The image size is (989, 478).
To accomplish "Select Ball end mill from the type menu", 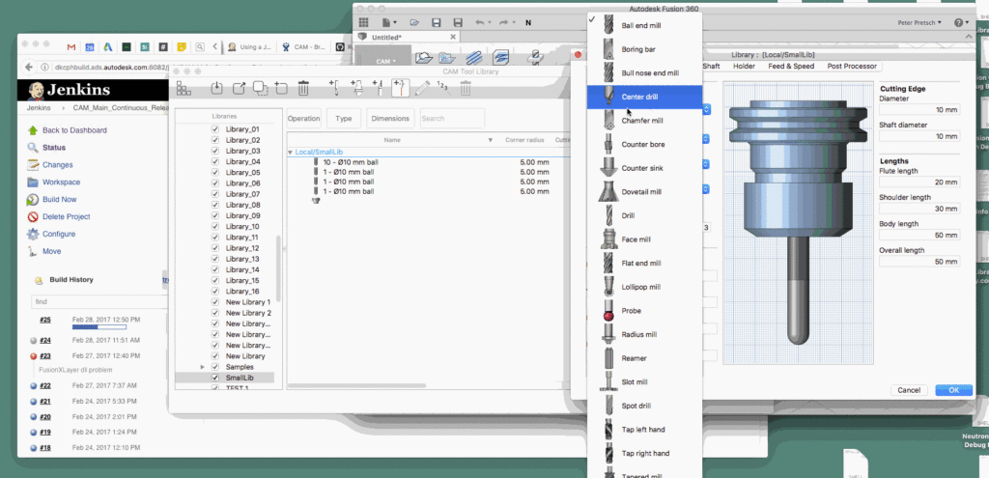I will pos(644,26).
